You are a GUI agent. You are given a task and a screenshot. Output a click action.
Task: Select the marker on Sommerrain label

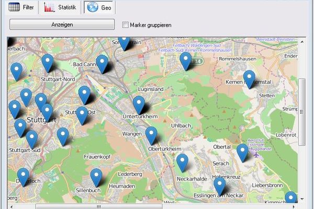point(124,43)
